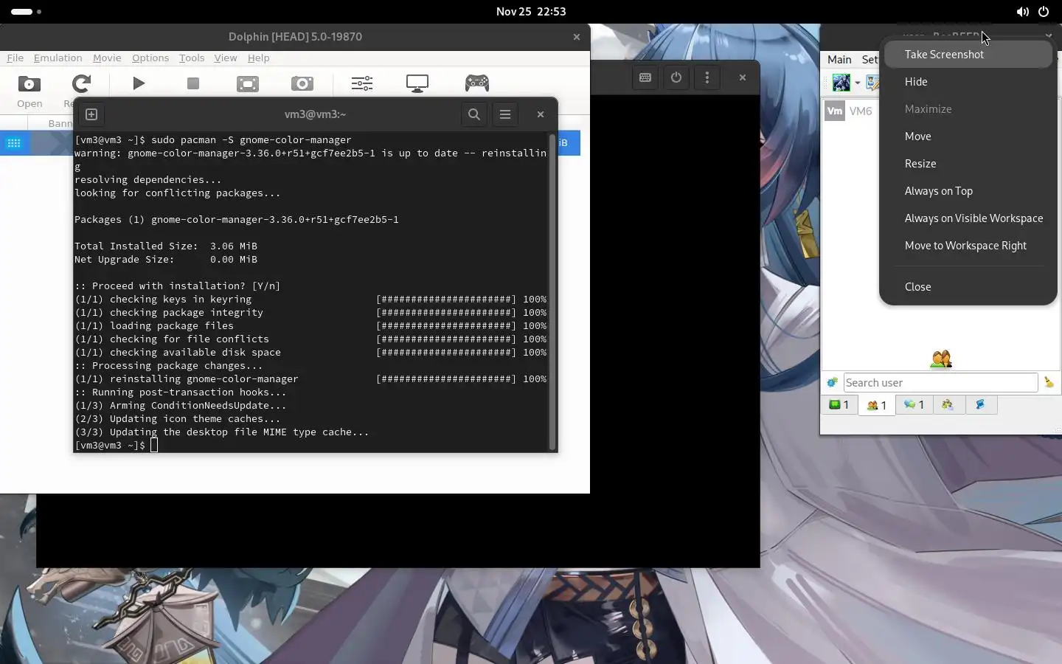Select Move to Workspace Right

tap(968, 246)
